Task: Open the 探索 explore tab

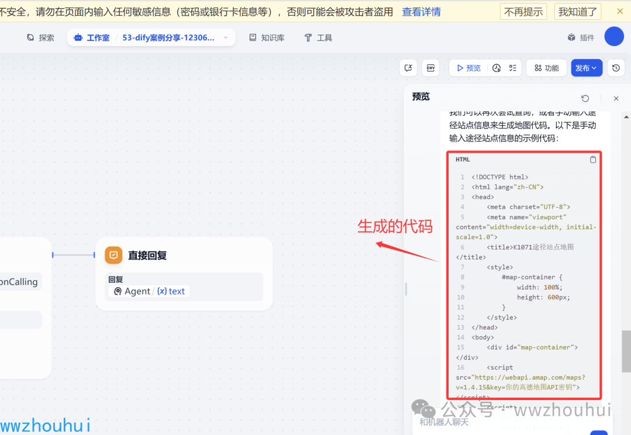Action: tap(40, 38)
